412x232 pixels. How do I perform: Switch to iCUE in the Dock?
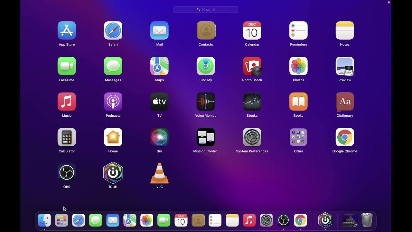tap(325, 220)
